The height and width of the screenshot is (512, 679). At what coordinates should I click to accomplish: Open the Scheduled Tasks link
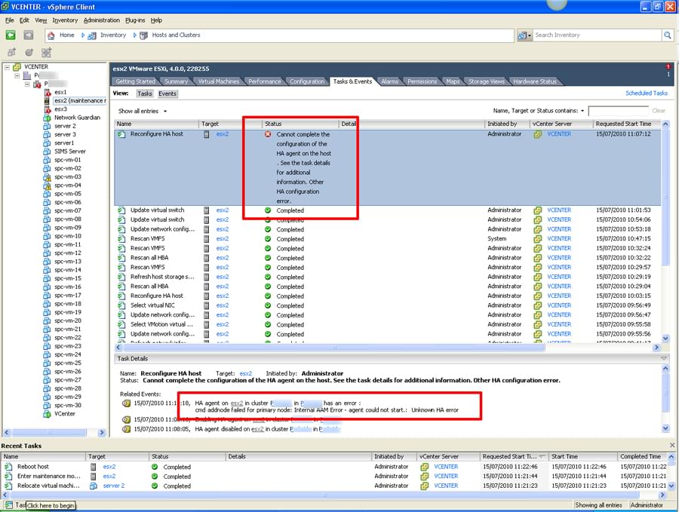click(646, 93)
